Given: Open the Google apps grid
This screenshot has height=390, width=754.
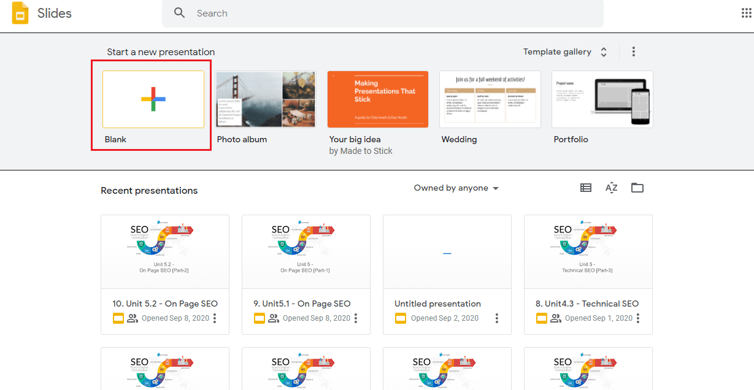Looking at the screenshot, I should coord(747,13).
